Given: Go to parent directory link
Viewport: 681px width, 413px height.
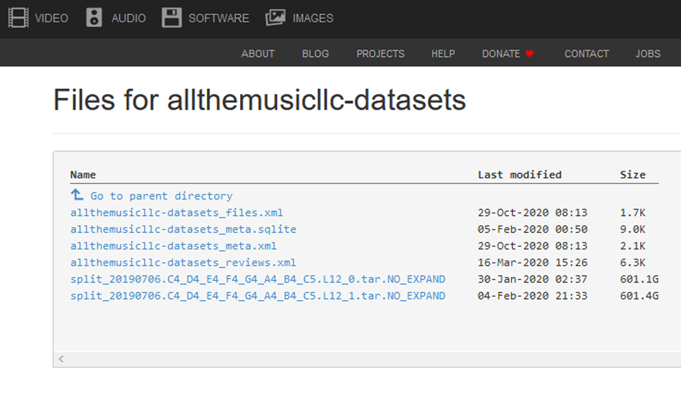Looking at the screenshot, I should pyautogui.click(x=161, y=196).
